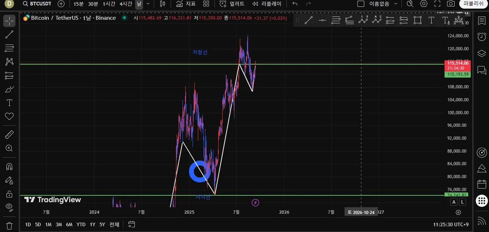Expand the interval dropdown arrow
This screenshot has width=489, height=232.
[148, 4]
